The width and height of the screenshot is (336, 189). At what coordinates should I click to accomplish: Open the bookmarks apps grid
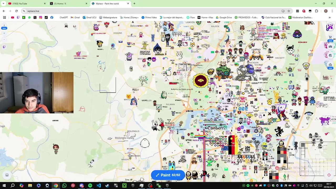click(4, 18)
